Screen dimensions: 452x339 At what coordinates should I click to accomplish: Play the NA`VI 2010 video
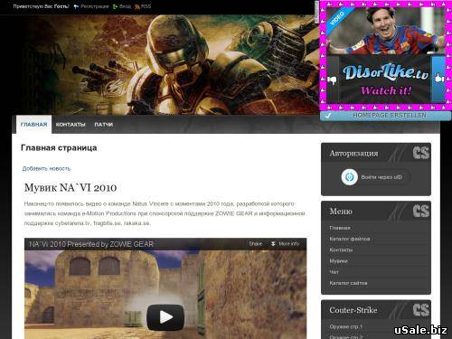click(165, 317)
